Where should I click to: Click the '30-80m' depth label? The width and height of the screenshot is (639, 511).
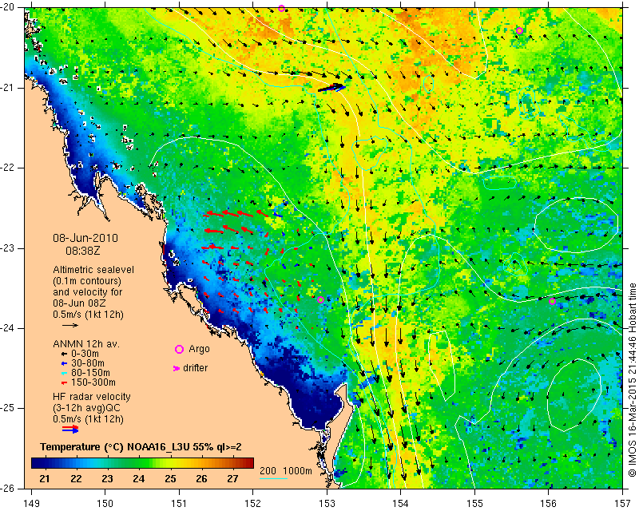click(88, 363)
